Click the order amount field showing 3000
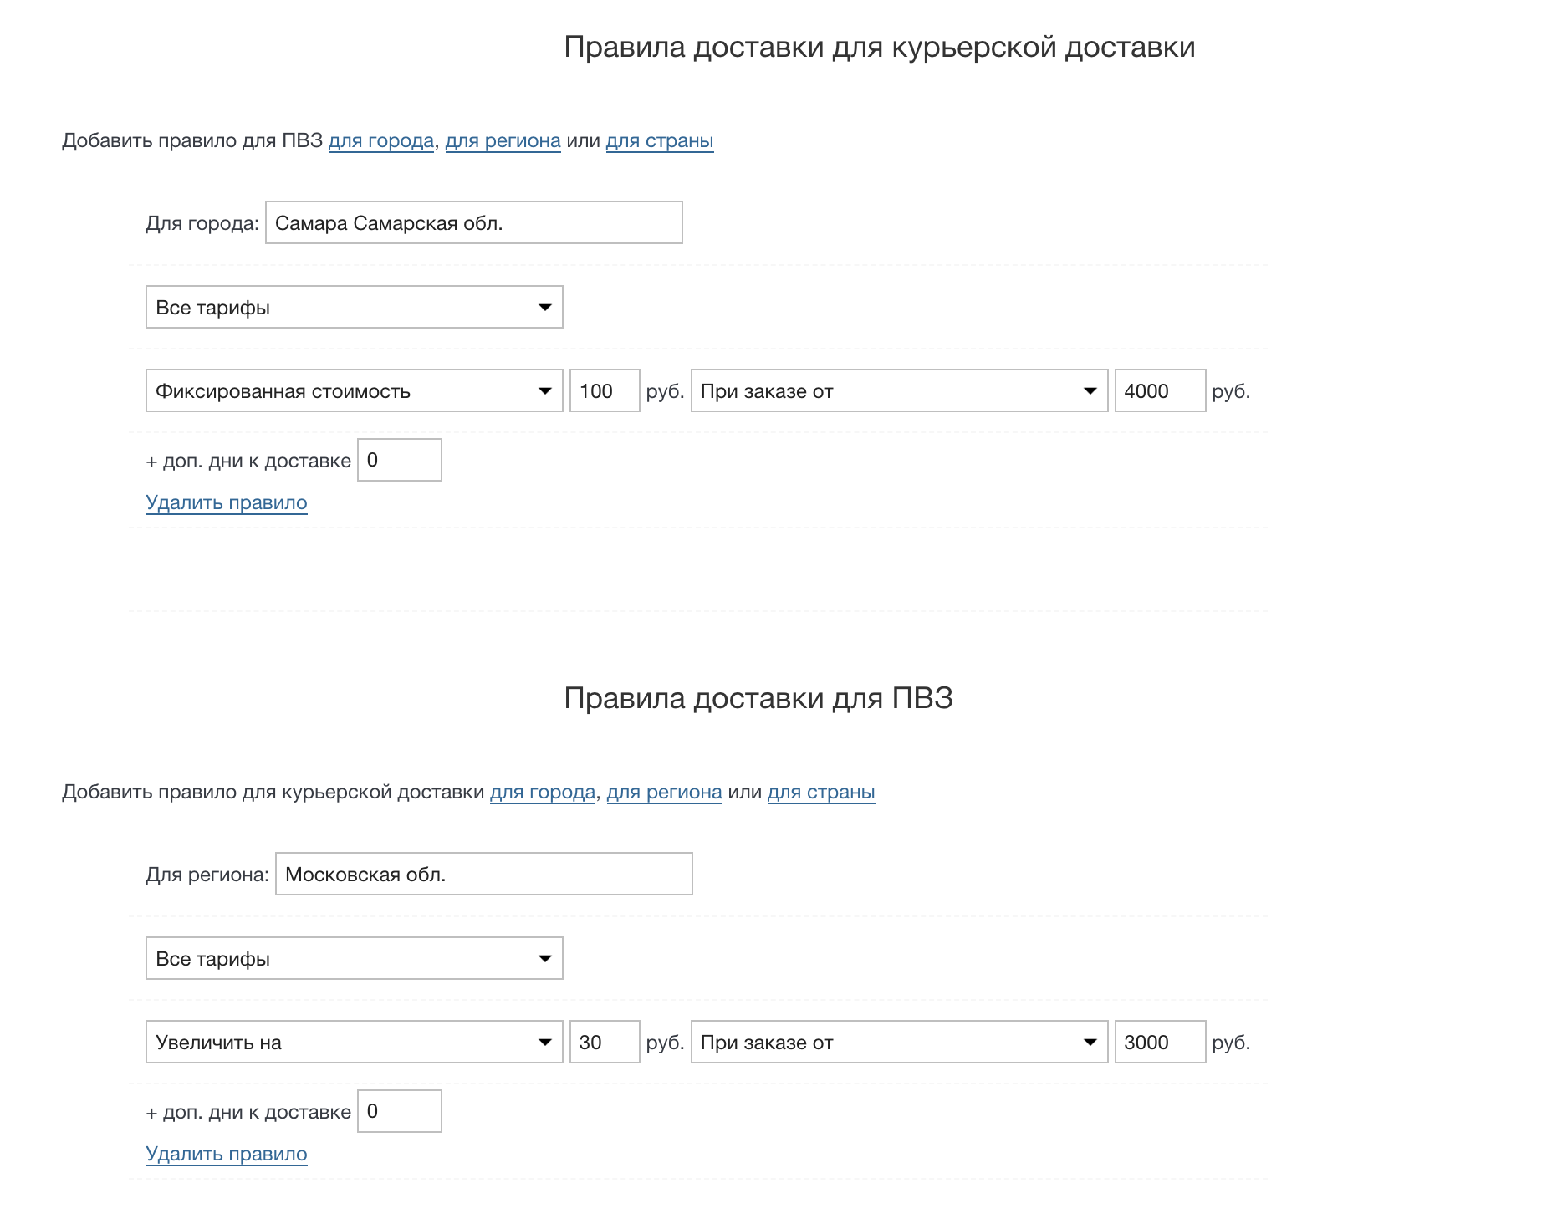 [x=1159, y=1043]
